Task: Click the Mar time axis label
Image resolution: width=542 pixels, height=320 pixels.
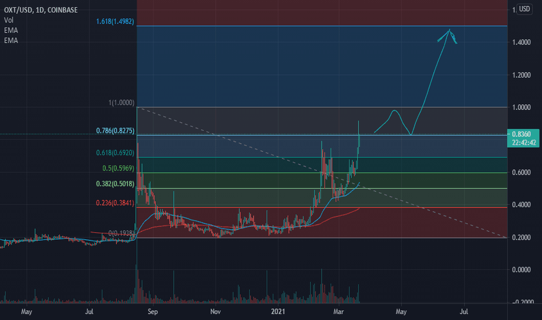Action: click(x=338, y=312)
